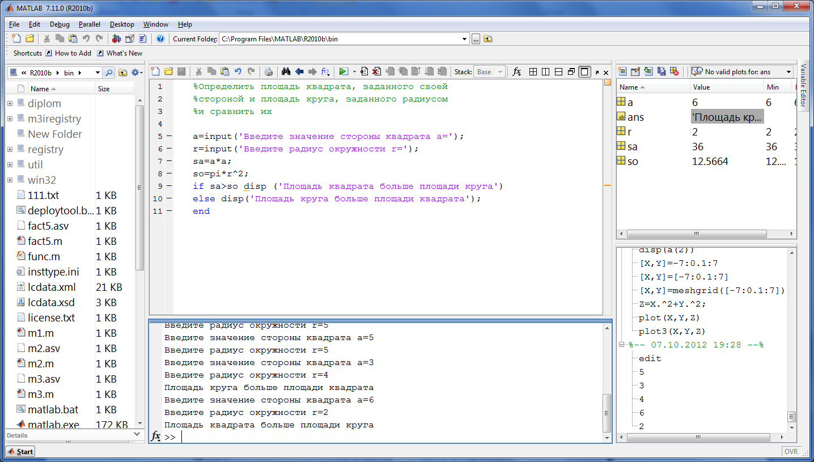
Task: Open Simulink from the main toolbar
Action: [116, 39]
